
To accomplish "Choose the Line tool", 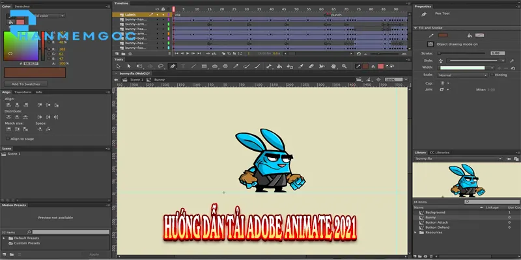I will pyautogui.click(x=193, y=66).
